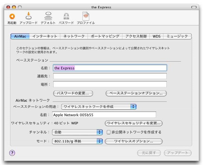Click the アップロード upload icon
203x165 pixels.
pyautogui.click(x=28, y=16)
